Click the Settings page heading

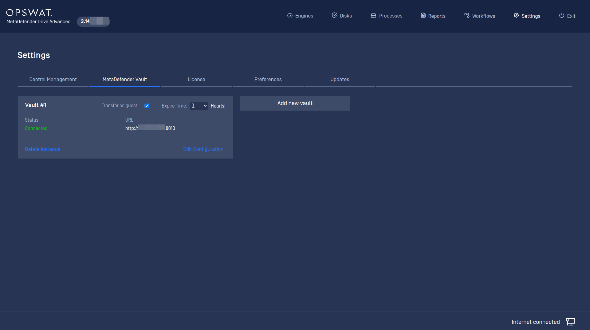(33, 55)
